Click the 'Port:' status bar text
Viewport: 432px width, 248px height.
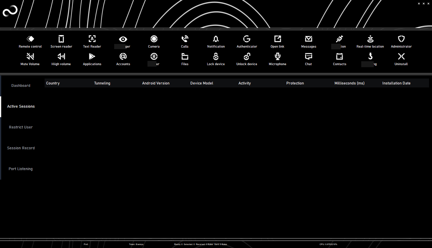[x=86, y=244]
